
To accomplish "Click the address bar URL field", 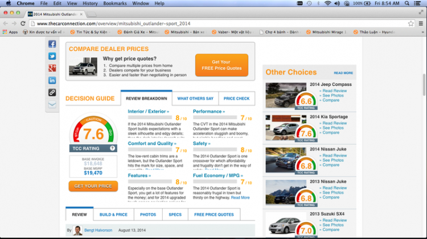I will tap(218, 24).
